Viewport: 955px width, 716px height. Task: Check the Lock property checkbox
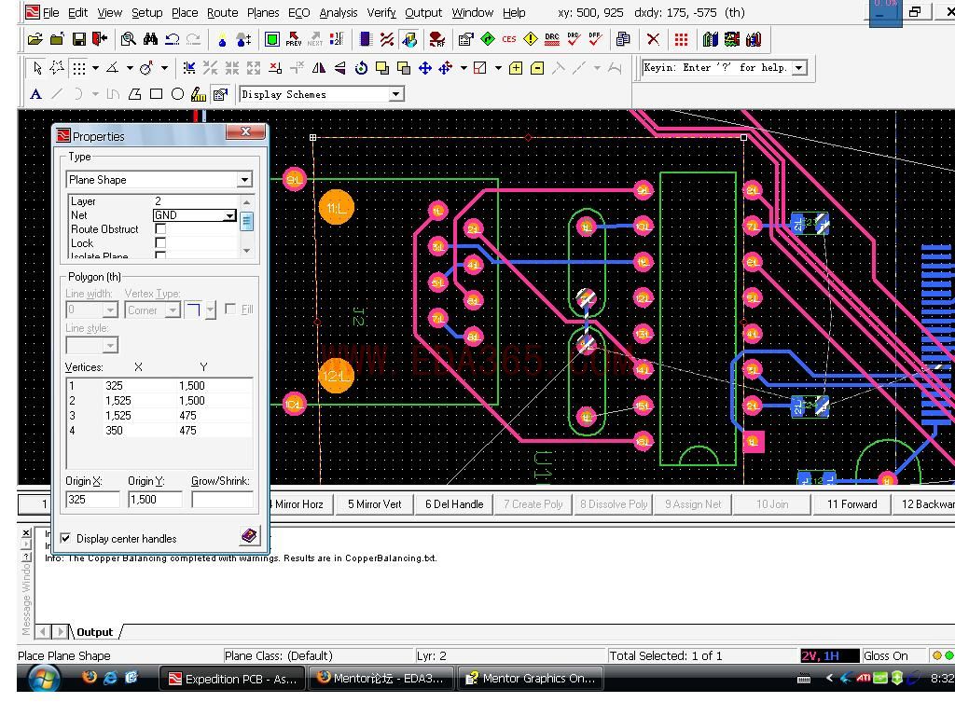point(160,243)
